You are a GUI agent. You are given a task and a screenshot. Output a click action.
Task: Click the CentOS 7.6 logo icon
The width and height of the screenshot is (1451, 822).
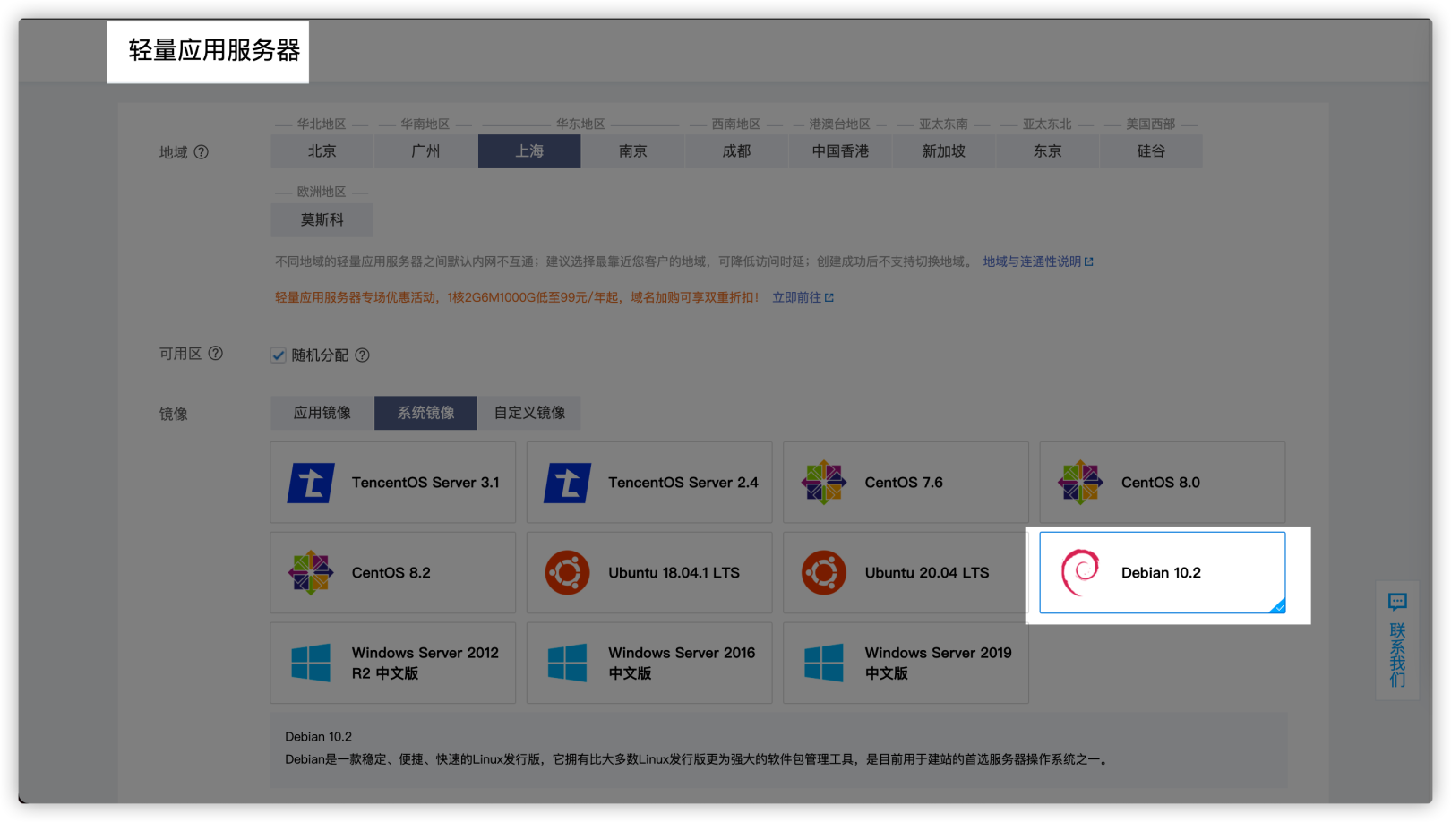coord(824,483)
